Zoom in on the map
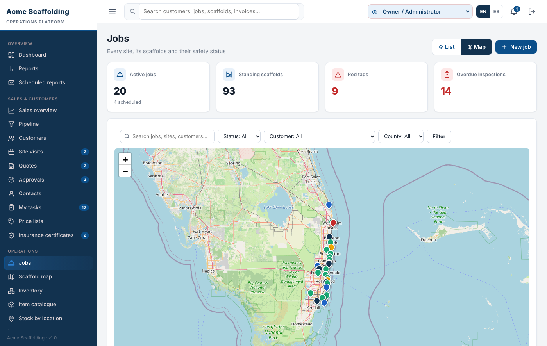This screenshot has width=547, height=346. pyautogui.click(x=125, y=159)
